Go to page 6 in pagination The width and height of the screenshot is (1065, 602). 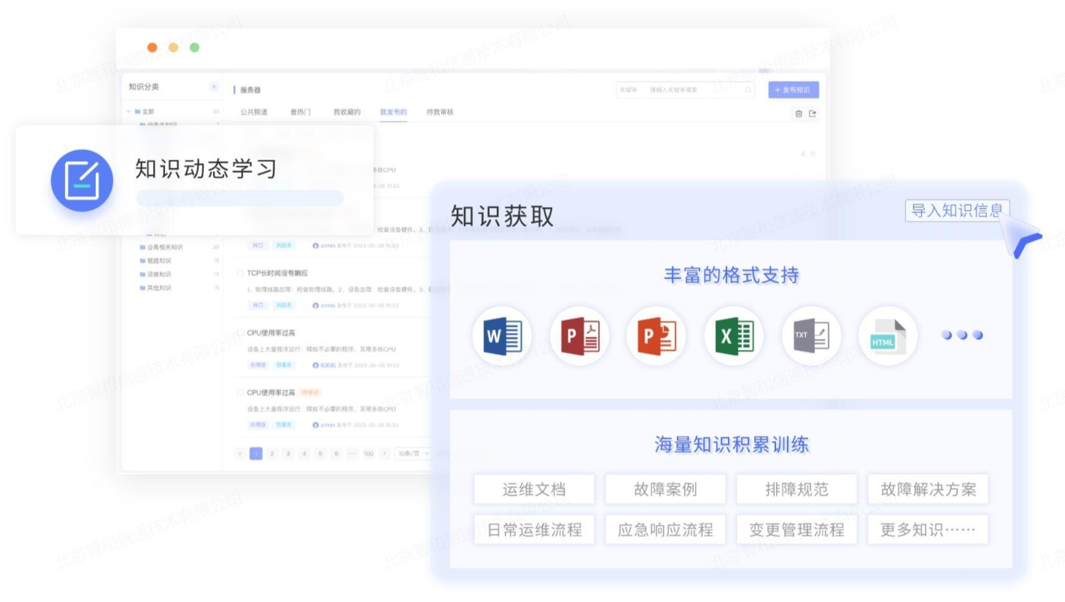pyautogui.click(x=336, y=453)
